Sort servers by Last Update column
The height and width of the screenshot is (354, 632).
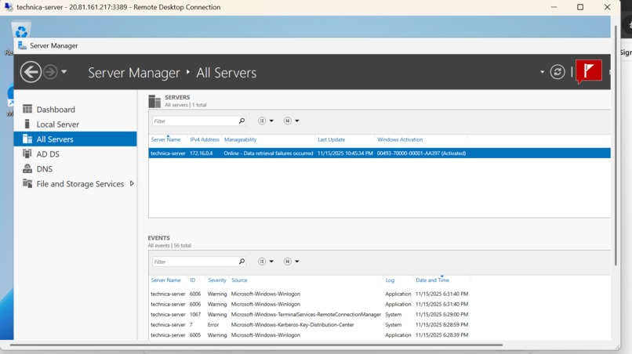(332, 139)
